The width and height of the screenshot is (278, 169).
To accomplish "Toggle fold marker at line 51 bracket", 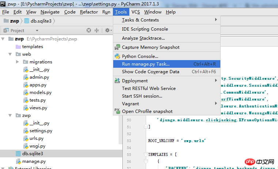I will click(146, 126).
